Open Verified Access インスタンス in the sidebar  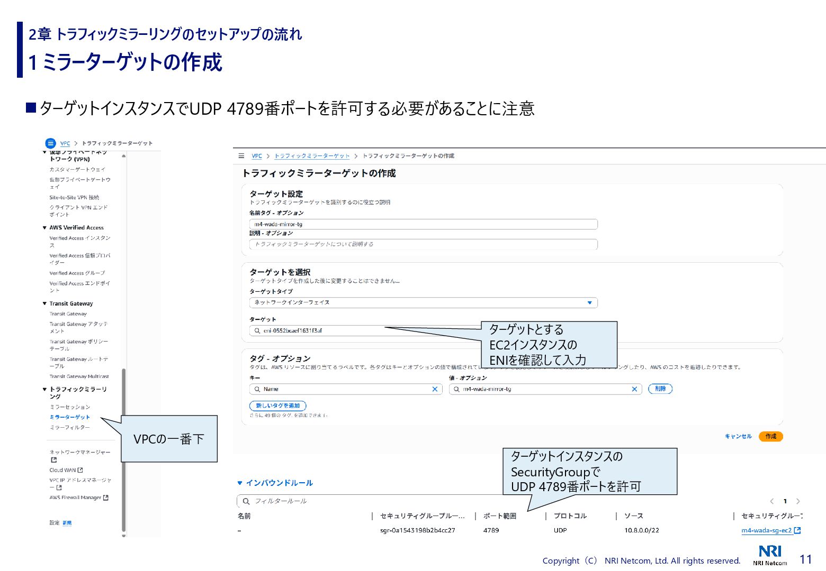[x=80, y=242]
